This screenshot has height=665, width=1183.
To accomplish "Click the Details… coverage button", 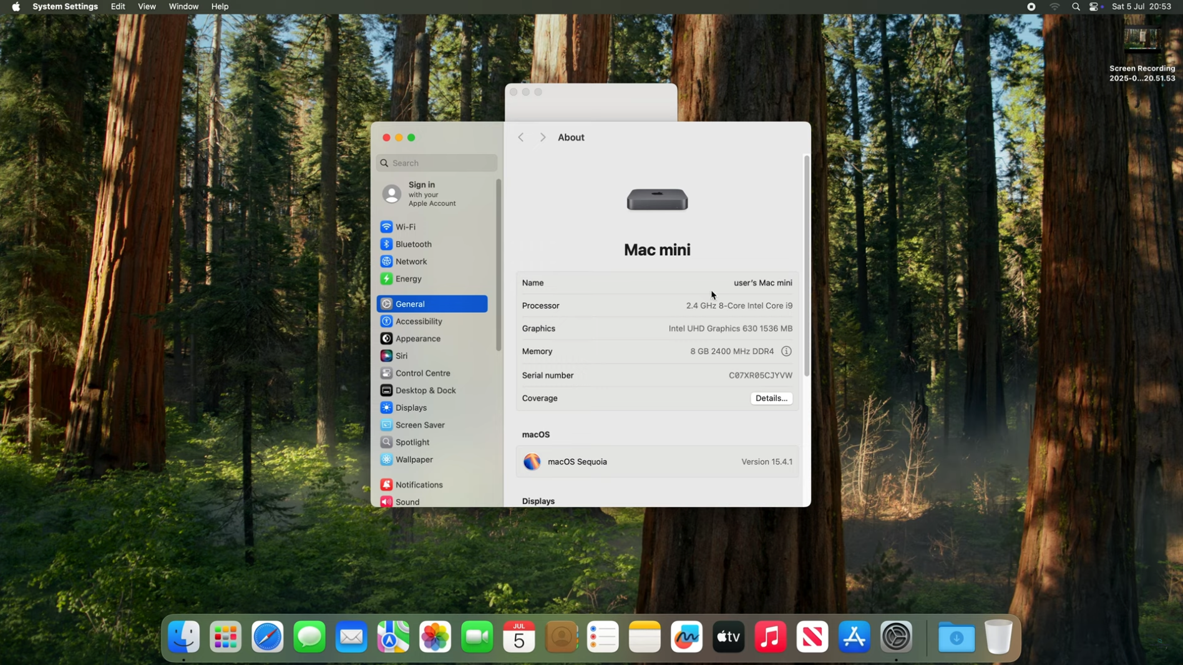I will [x=771, y=398].
